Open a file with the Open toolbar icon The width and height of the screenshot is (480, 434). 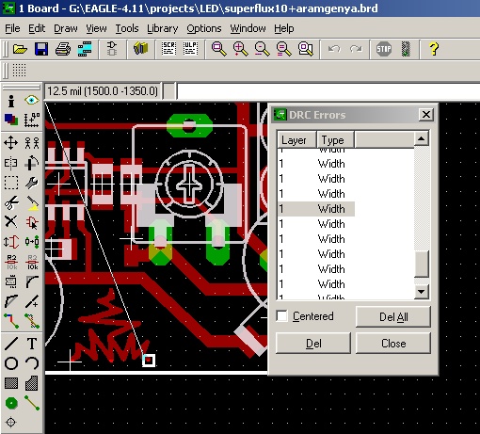coord(20,49)
